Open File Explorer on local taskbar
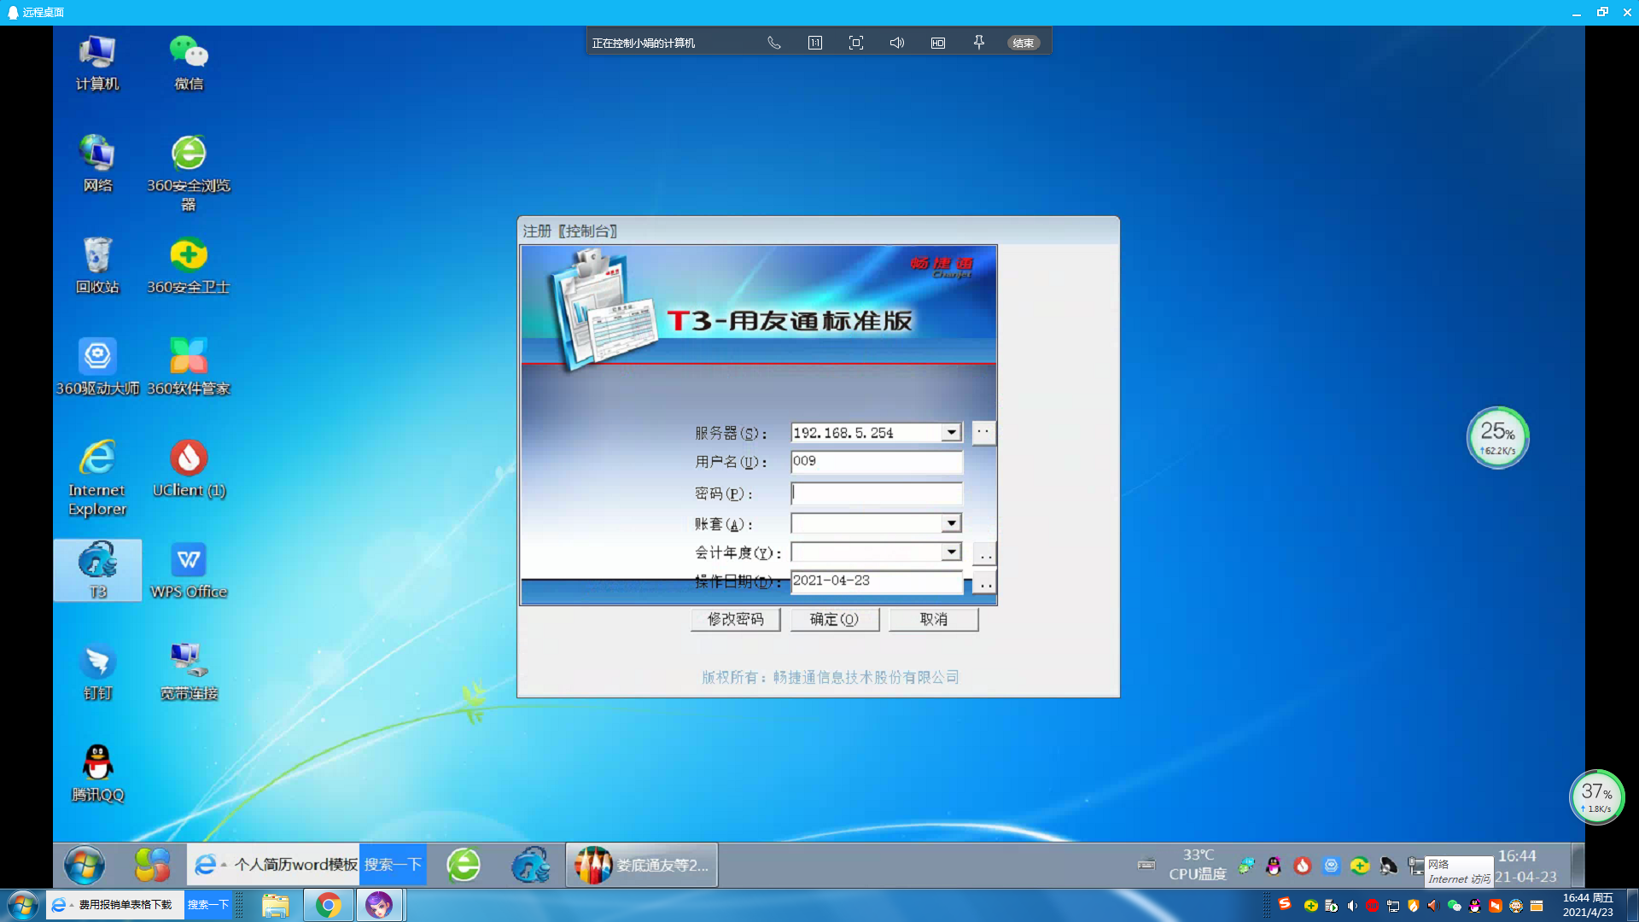Image resolution: width=1639 pixels, height=922 pixels. 276,905
